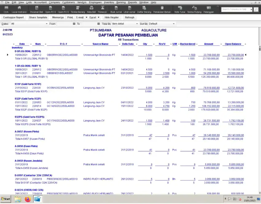
Task: Click the Source Name column header
Action: pyautogui.click(x=100, y=44)
